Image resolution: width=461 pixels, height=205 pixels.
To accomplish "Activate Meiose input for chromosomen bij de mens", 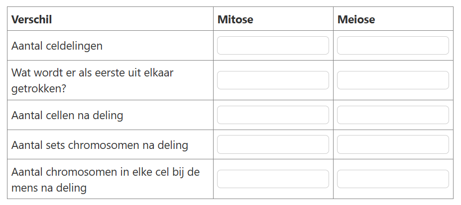I will [393, 179].
